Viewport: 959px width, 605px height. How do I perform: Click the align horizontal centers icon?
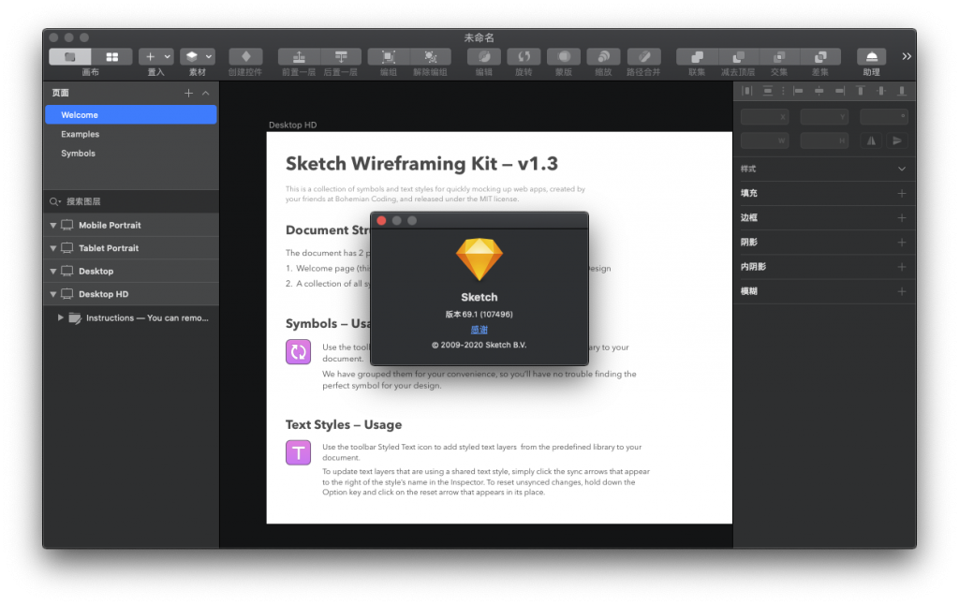coord(819,91)
